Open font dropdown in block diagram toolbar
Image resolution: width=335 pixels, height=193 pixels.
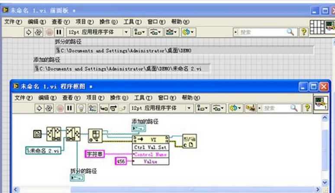[161, 108]
